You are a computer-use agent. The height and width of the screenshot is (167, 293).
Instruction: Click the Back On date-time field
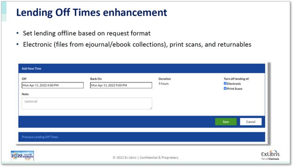coord(121,86)
